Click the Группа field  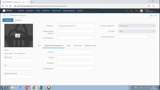pyautogui.click(x=75, y=57)
